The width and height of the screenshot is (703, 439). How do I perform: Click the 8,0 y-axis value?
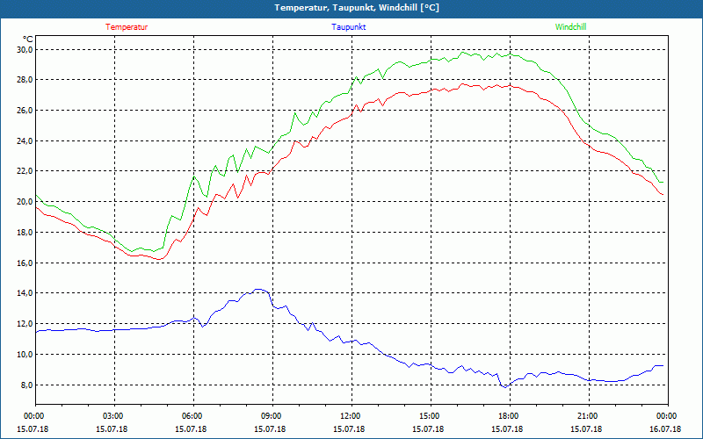26,385
